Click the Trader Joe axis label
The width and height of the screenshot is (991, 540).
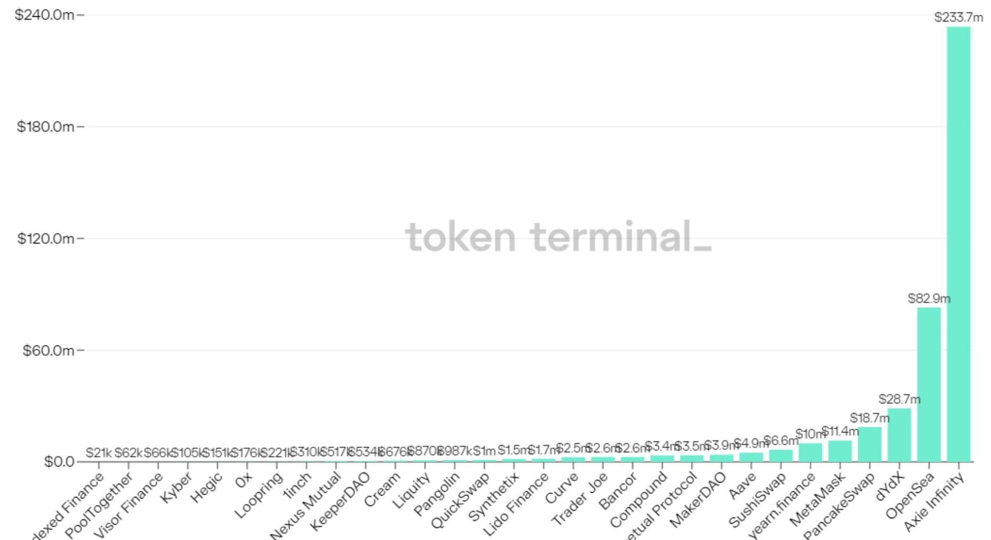[579, 498]
